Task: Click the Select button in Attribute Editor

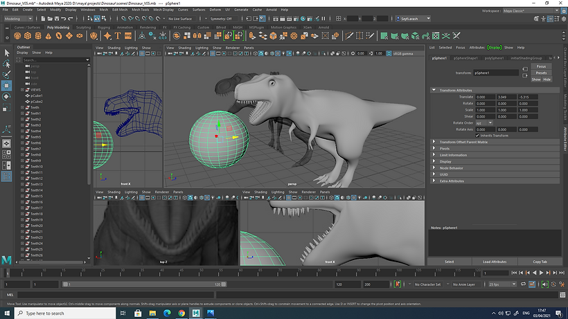Action: point(449,262)
